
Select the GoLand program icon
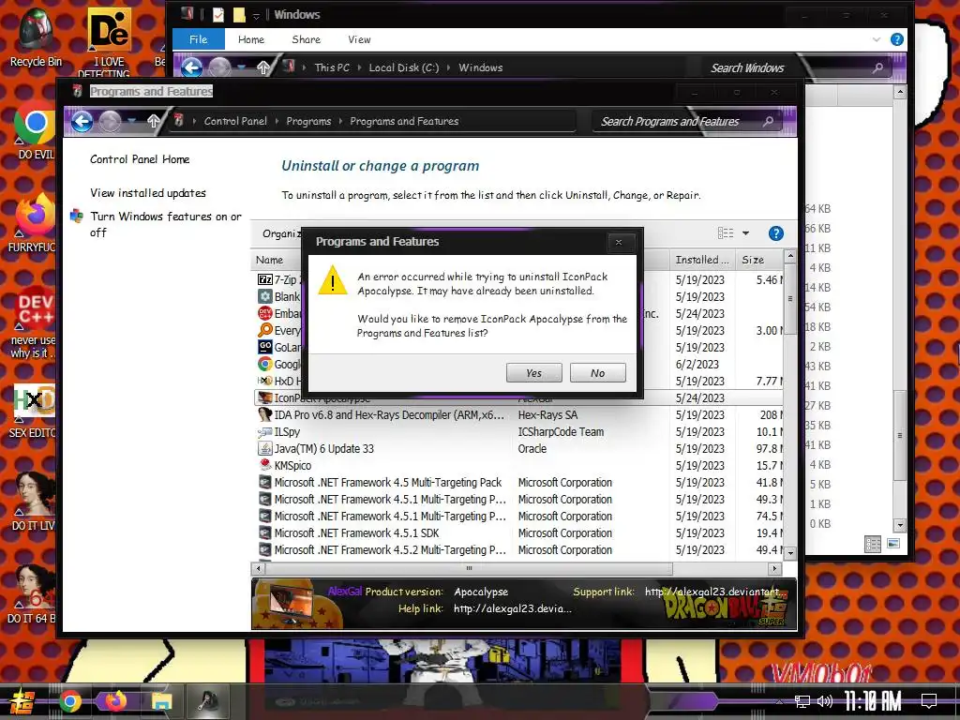click(265, 347)
